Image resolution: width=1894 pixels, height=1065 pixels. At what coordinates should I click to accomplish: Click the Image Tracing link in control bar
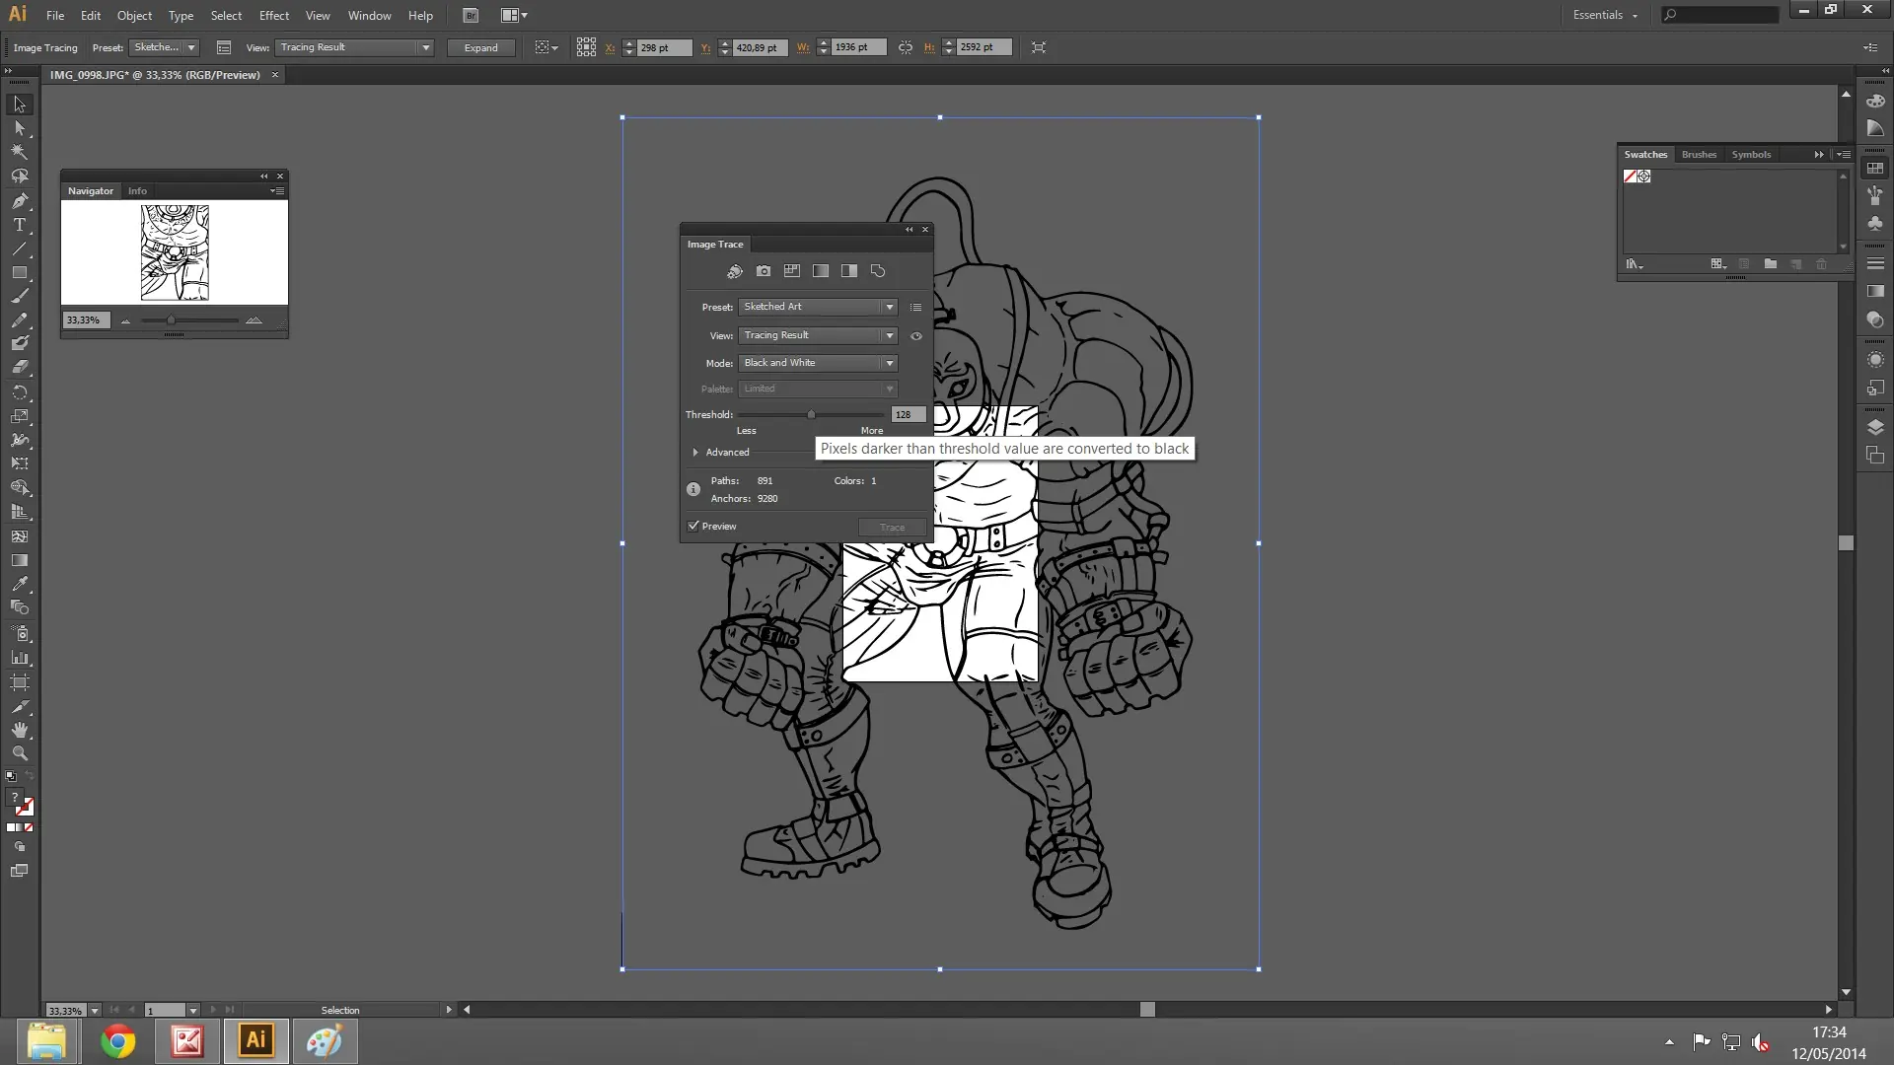point(45,47)
